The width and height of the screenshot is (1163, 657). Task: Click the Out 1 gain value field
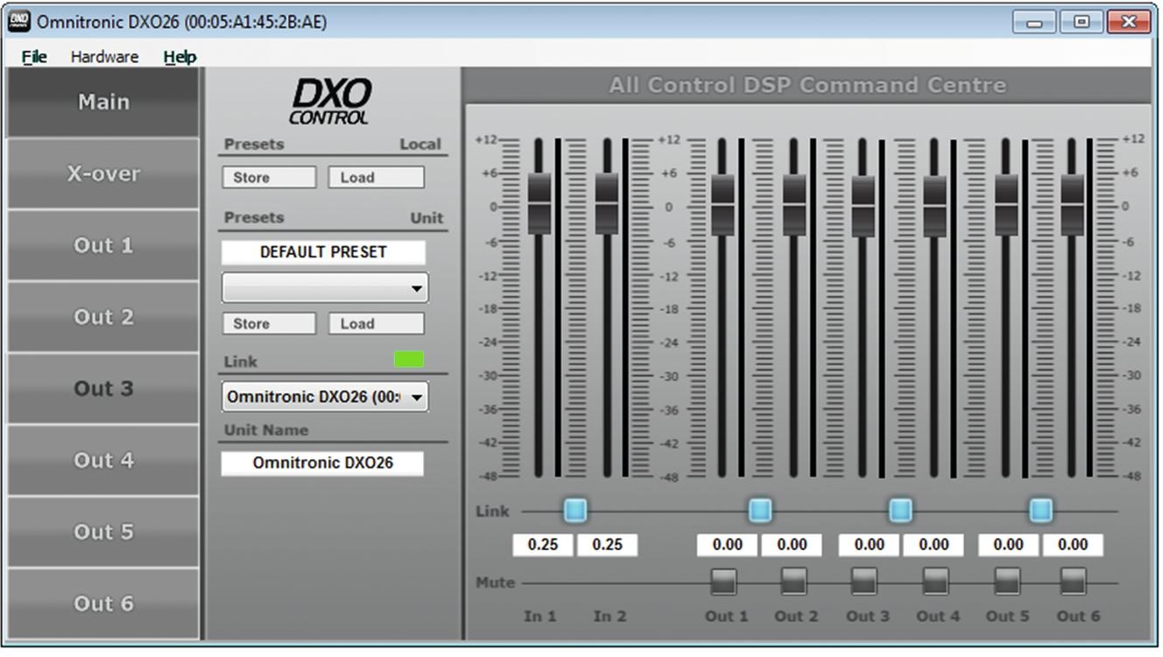pos(727,545)
